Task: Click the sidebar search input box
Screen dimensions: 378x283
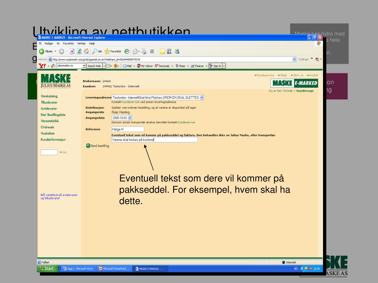Action: (x=49, y=152)
